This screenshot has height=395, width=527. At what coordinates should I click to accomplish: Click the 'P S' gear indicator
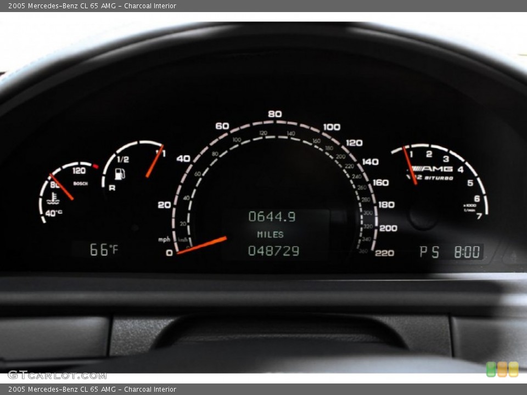[x=429, y=252]
